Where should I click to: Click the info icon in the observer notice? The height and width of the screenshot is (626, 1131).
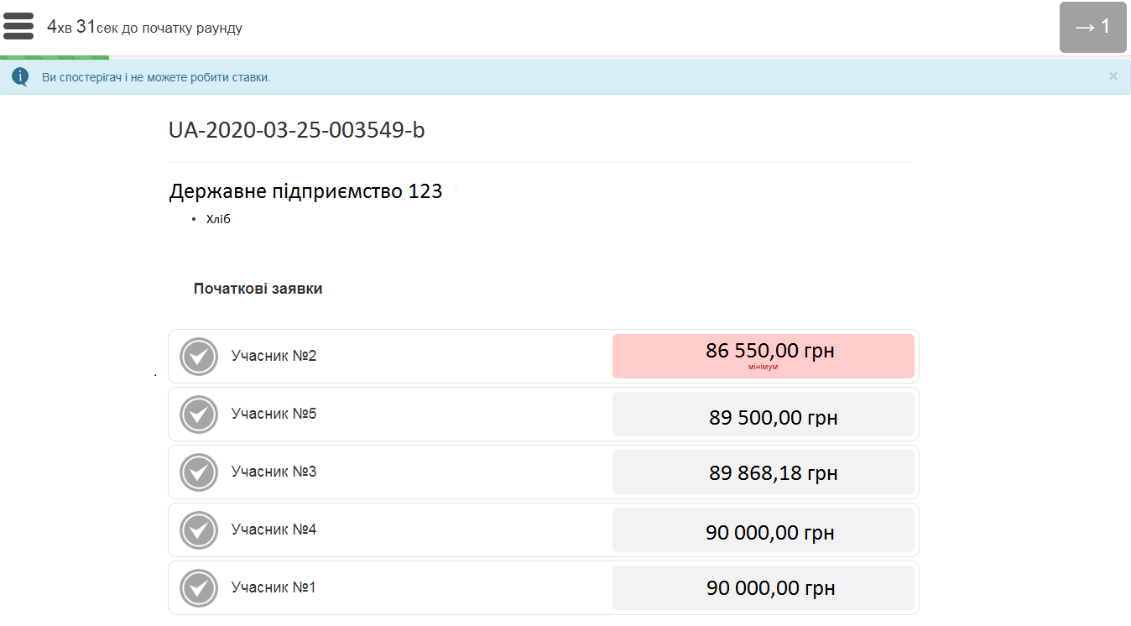(20, 77)
